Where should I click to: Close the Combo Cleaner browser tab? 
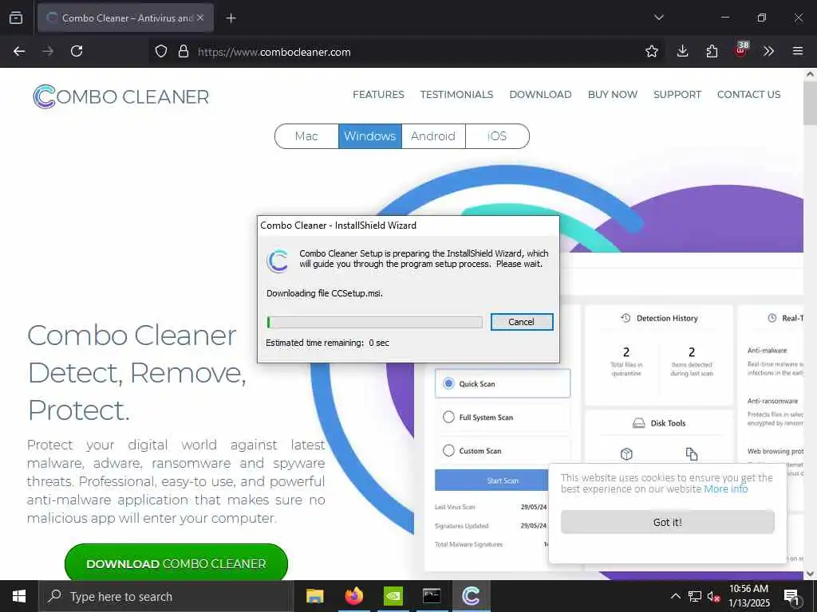tap(200, 18)
